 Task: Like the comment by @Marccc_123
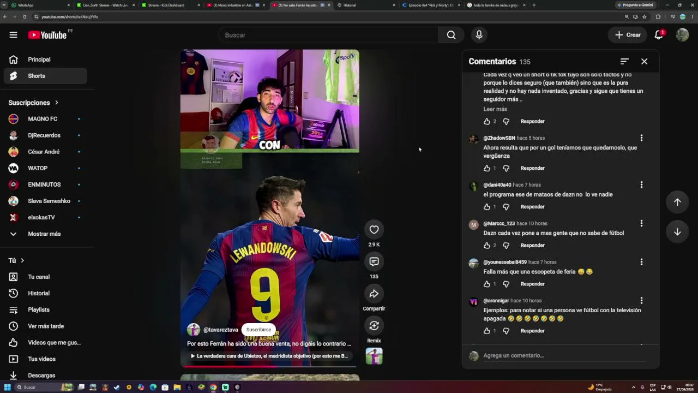tap(487, 246)
